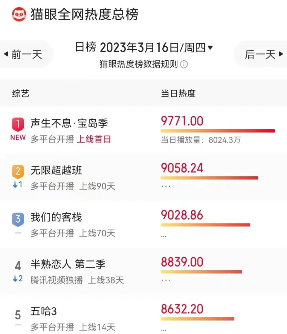287x334 pixels.
Task: Click the heat bar for 9771.00
Action: [x=218, y=131]
